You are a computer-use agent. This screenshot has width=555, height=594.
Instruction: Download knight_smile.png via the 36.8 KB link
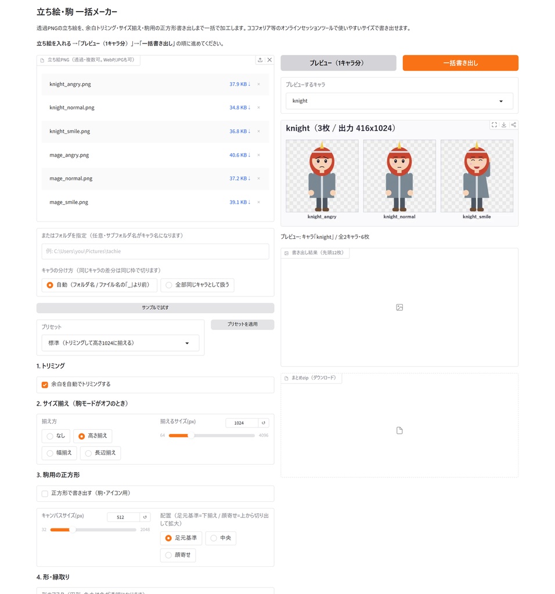tap(240, 132)
